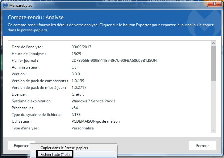Click the scan date value 03/09/2017
This screenshot has width=224, height=158.
coord(81,47)
